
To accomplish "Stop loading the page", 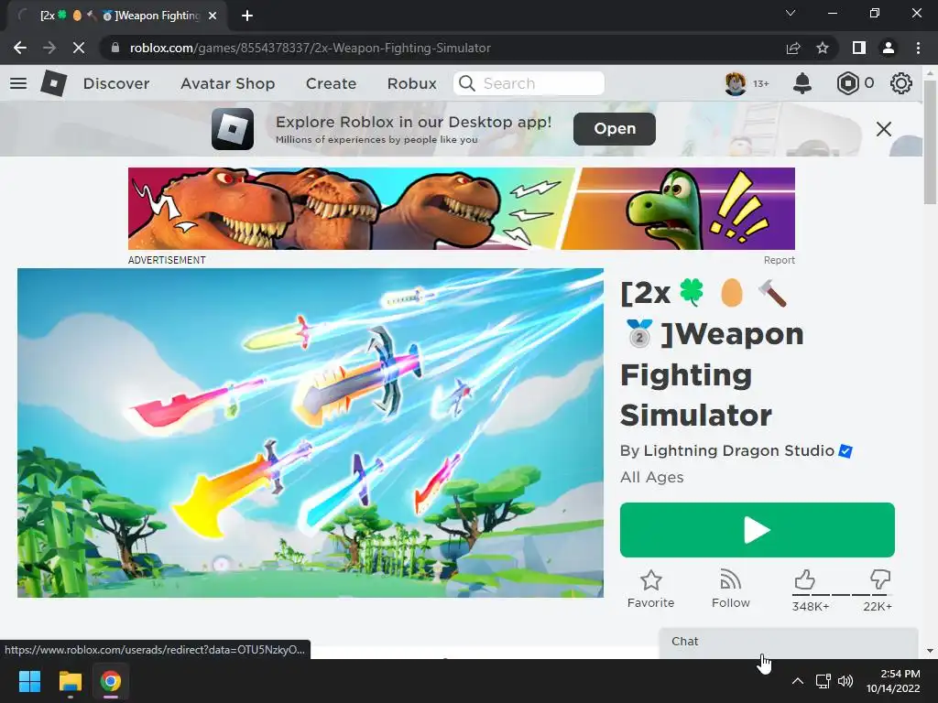I will [x=79, y=48].
